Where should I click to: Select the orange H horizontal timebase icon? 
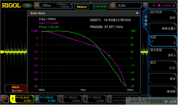tap(37, 5)
